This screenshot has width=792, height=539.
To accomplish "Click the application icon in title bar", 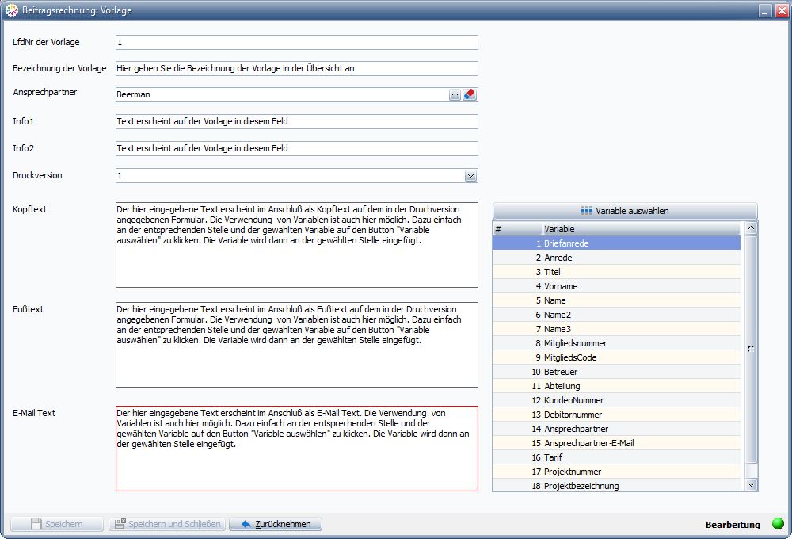I will 11,10.
